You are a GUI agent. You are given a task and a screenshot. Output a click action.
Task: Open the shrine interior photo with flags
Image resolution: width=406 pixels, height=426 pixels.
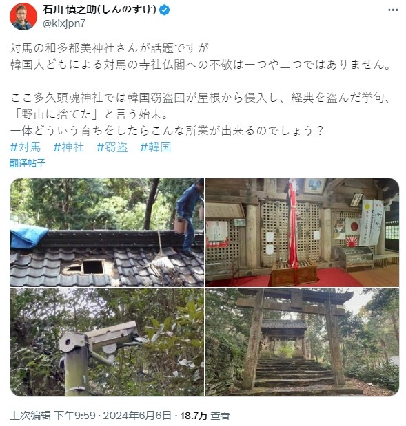(x=302, y=233)
